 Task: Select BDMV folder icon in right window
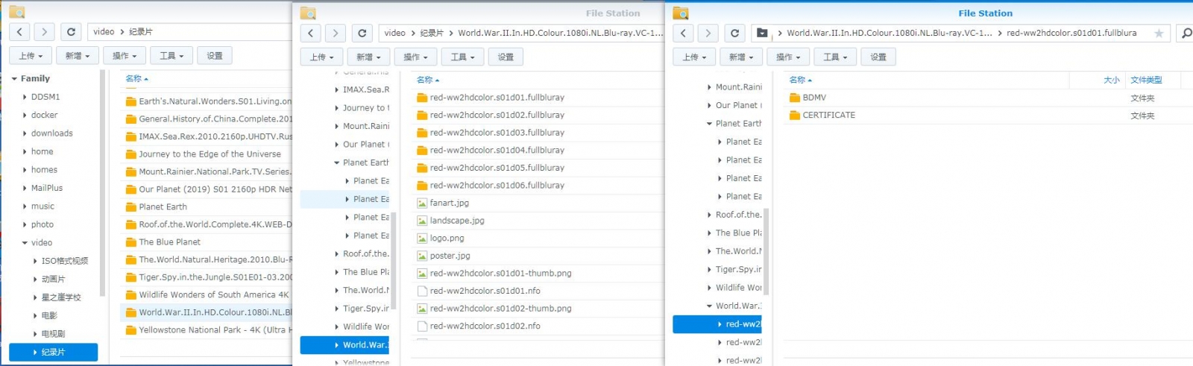(x=795, y=98)
